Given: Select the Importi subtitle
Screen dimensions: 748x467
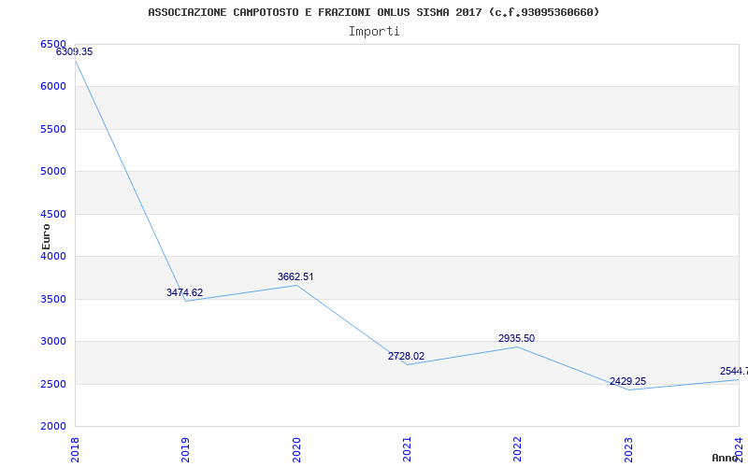Looking at the screenshot, I should [x=373, y=32].
